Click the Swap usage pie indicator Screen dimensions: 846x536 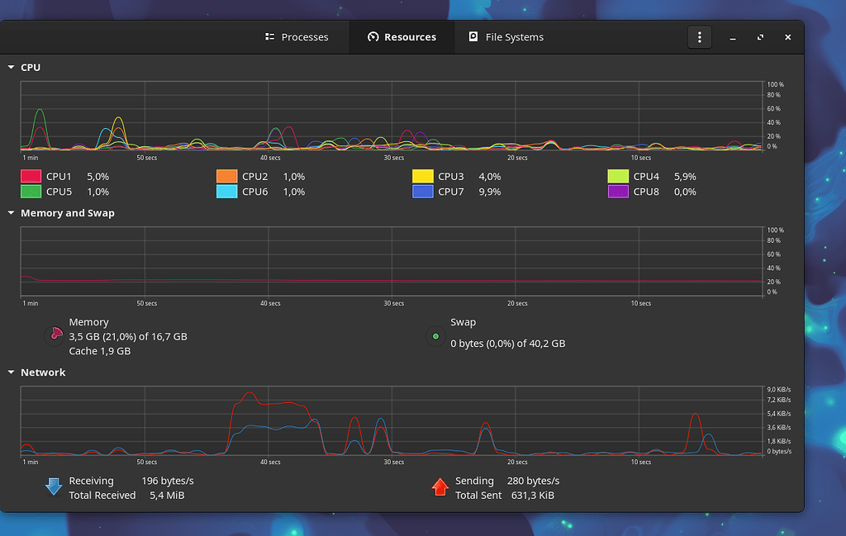[435, 335]
